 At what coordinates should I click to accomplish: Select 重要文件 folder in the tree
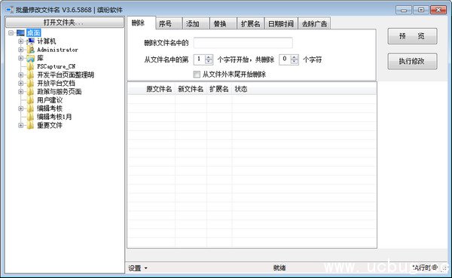pos(50,125)
